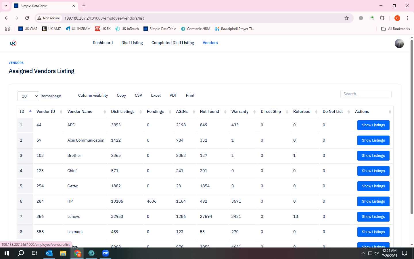
Task: Sort table by Not Found column
Action: pos(212,111)
